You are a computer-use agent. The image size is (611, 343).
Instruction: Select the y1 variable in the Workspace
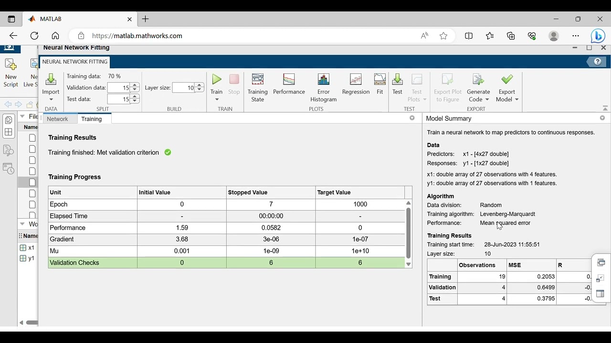pos(31,259)
